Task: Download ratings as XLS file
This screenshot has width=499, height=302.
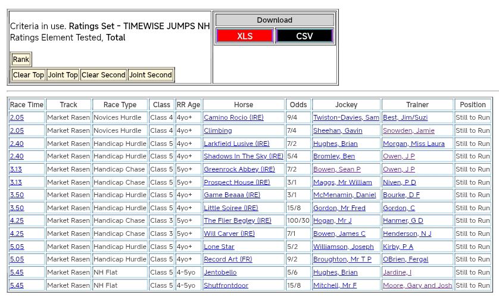Action: pos(245,36)
